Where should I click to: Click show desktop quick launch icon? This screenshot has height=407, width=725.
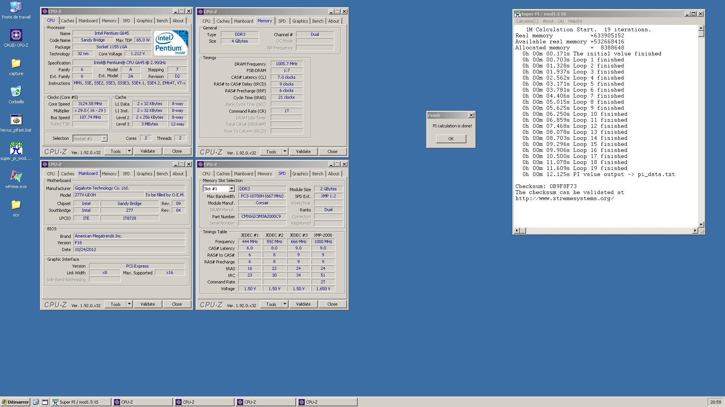45,402
